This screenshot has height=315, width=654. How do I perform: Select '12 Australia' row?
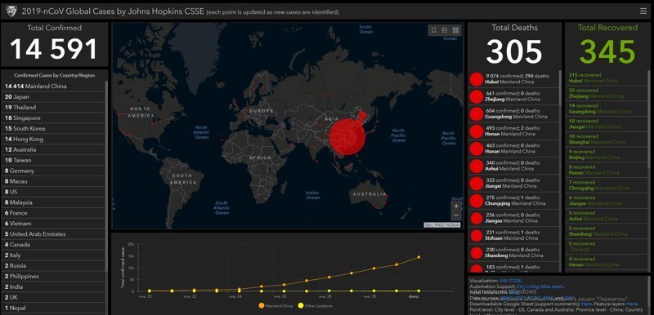[53, 149]
